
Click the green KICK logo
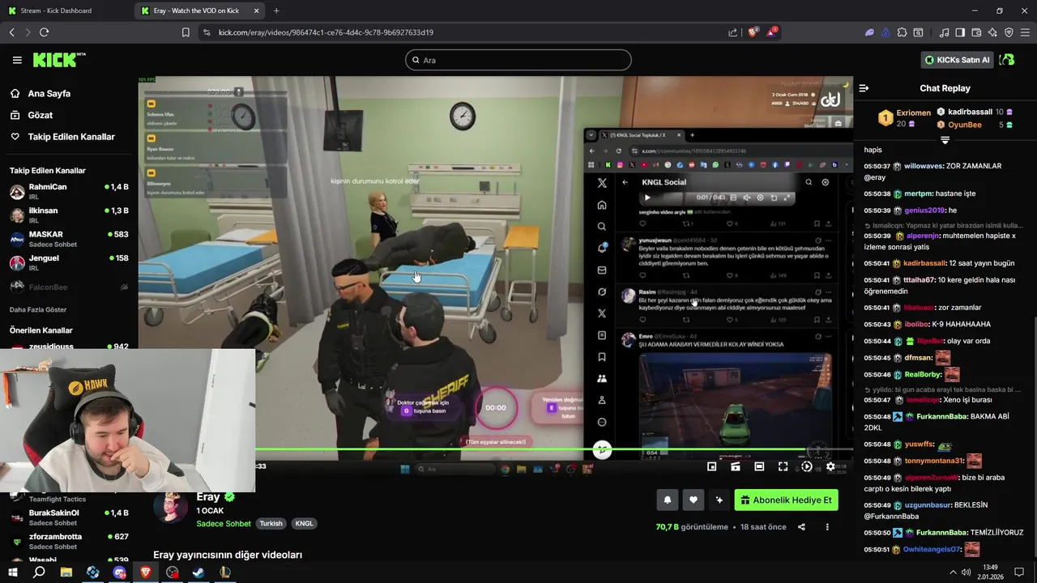[x=58, y=60]
